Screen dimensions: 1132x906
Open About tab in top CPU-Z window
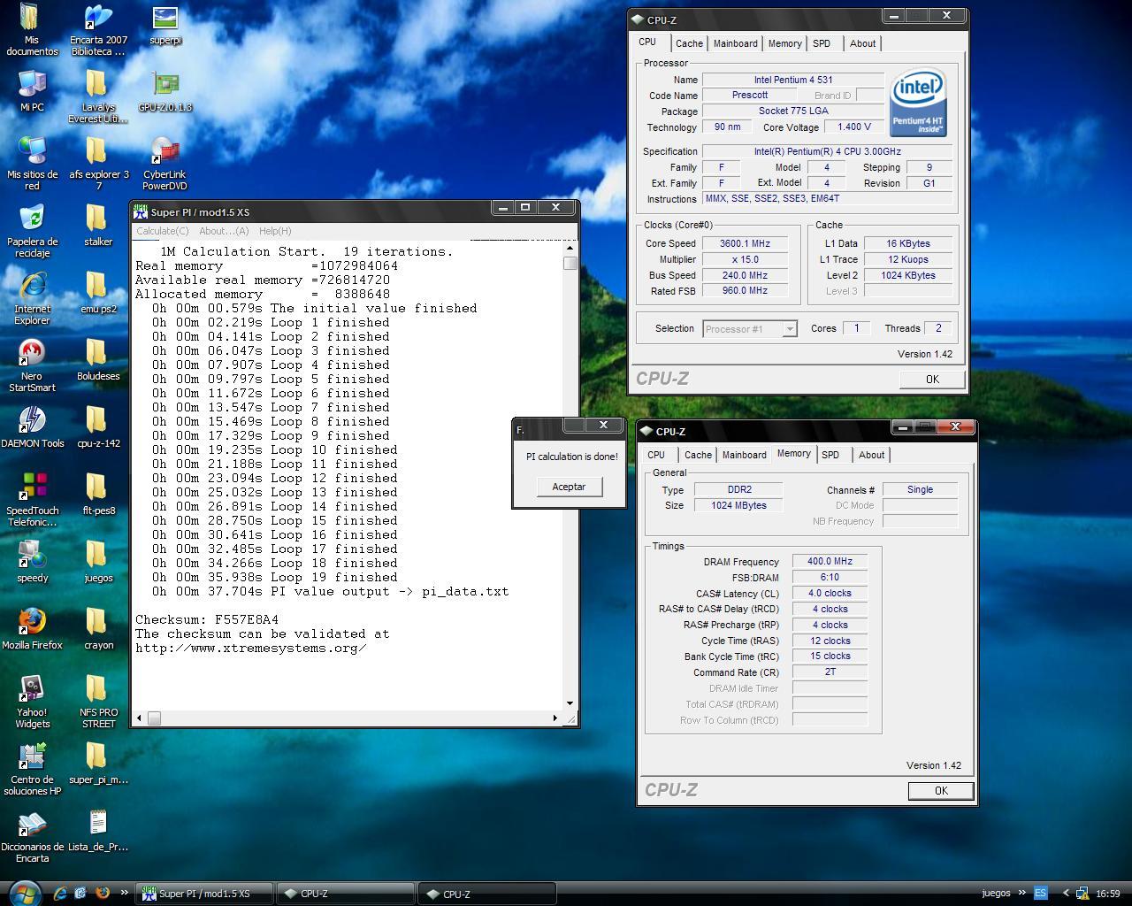(862, 43)
